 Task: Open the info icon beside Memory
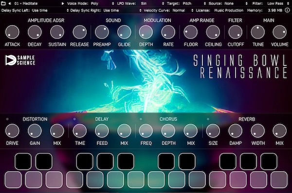point(287,10)
